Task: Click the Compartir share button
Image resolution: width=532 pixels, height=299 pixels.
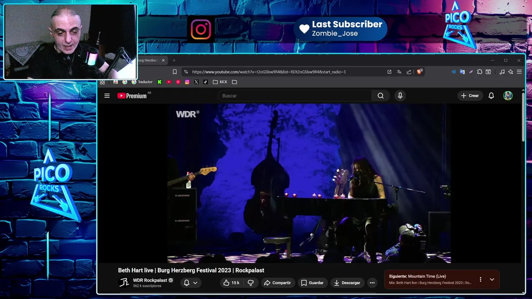Action: pos(277,283)
